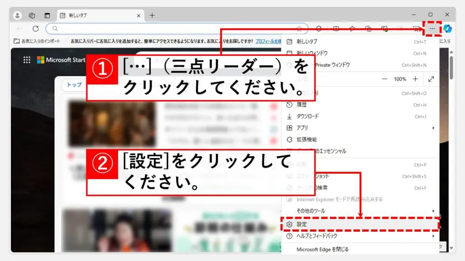Click the profile avatar icon
The width and height of the screenshot is (465, 261).
coord(18,15)
